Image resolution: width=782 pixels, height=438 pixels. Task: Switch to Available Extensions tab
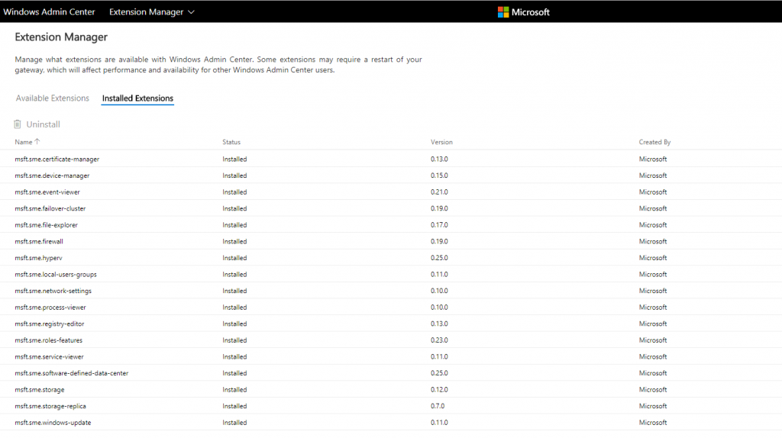click(x=53, y=98)
